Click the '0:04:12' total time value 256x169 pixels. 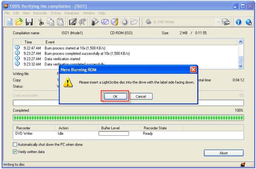point(238,80)
